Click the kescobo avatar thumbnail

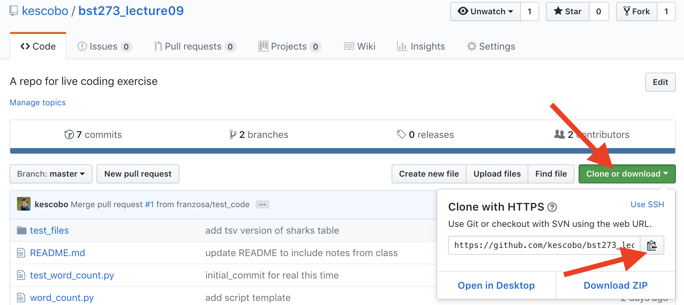(x=24, y=204)
